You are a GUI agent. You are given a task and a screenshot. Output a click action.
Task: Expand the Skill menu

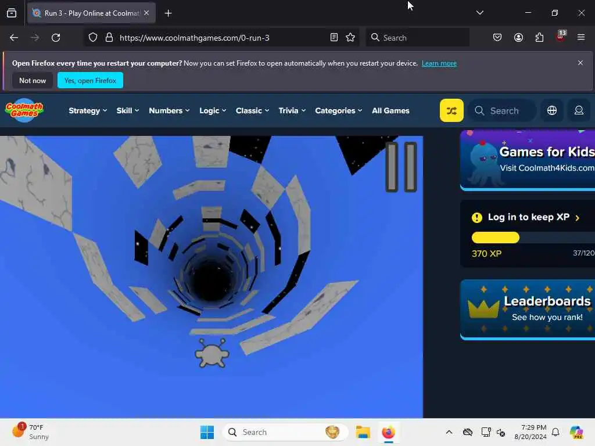(127, 111)
